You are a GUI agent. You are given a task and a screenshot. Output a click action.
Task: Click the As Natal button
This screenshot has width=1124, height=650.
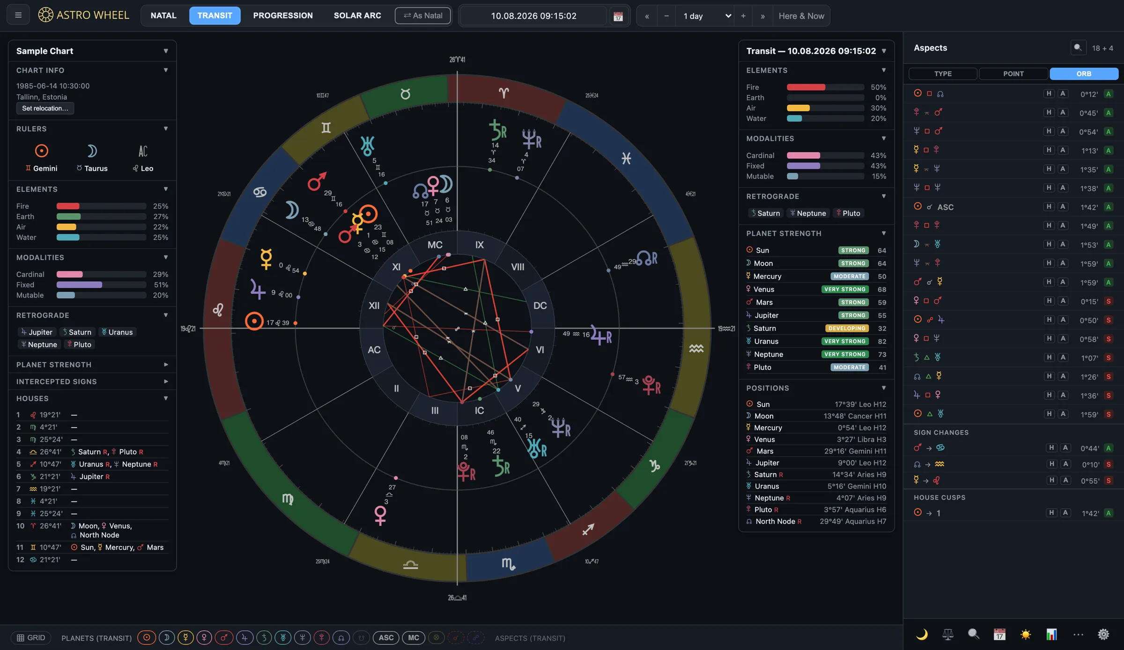pos(422,15)
